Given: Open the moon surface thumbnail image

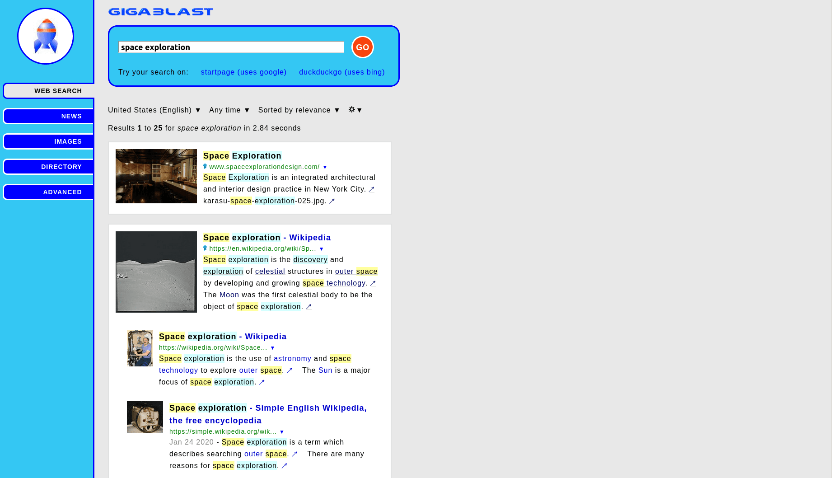Looking at the screenshot, I should tap(156, 272).
